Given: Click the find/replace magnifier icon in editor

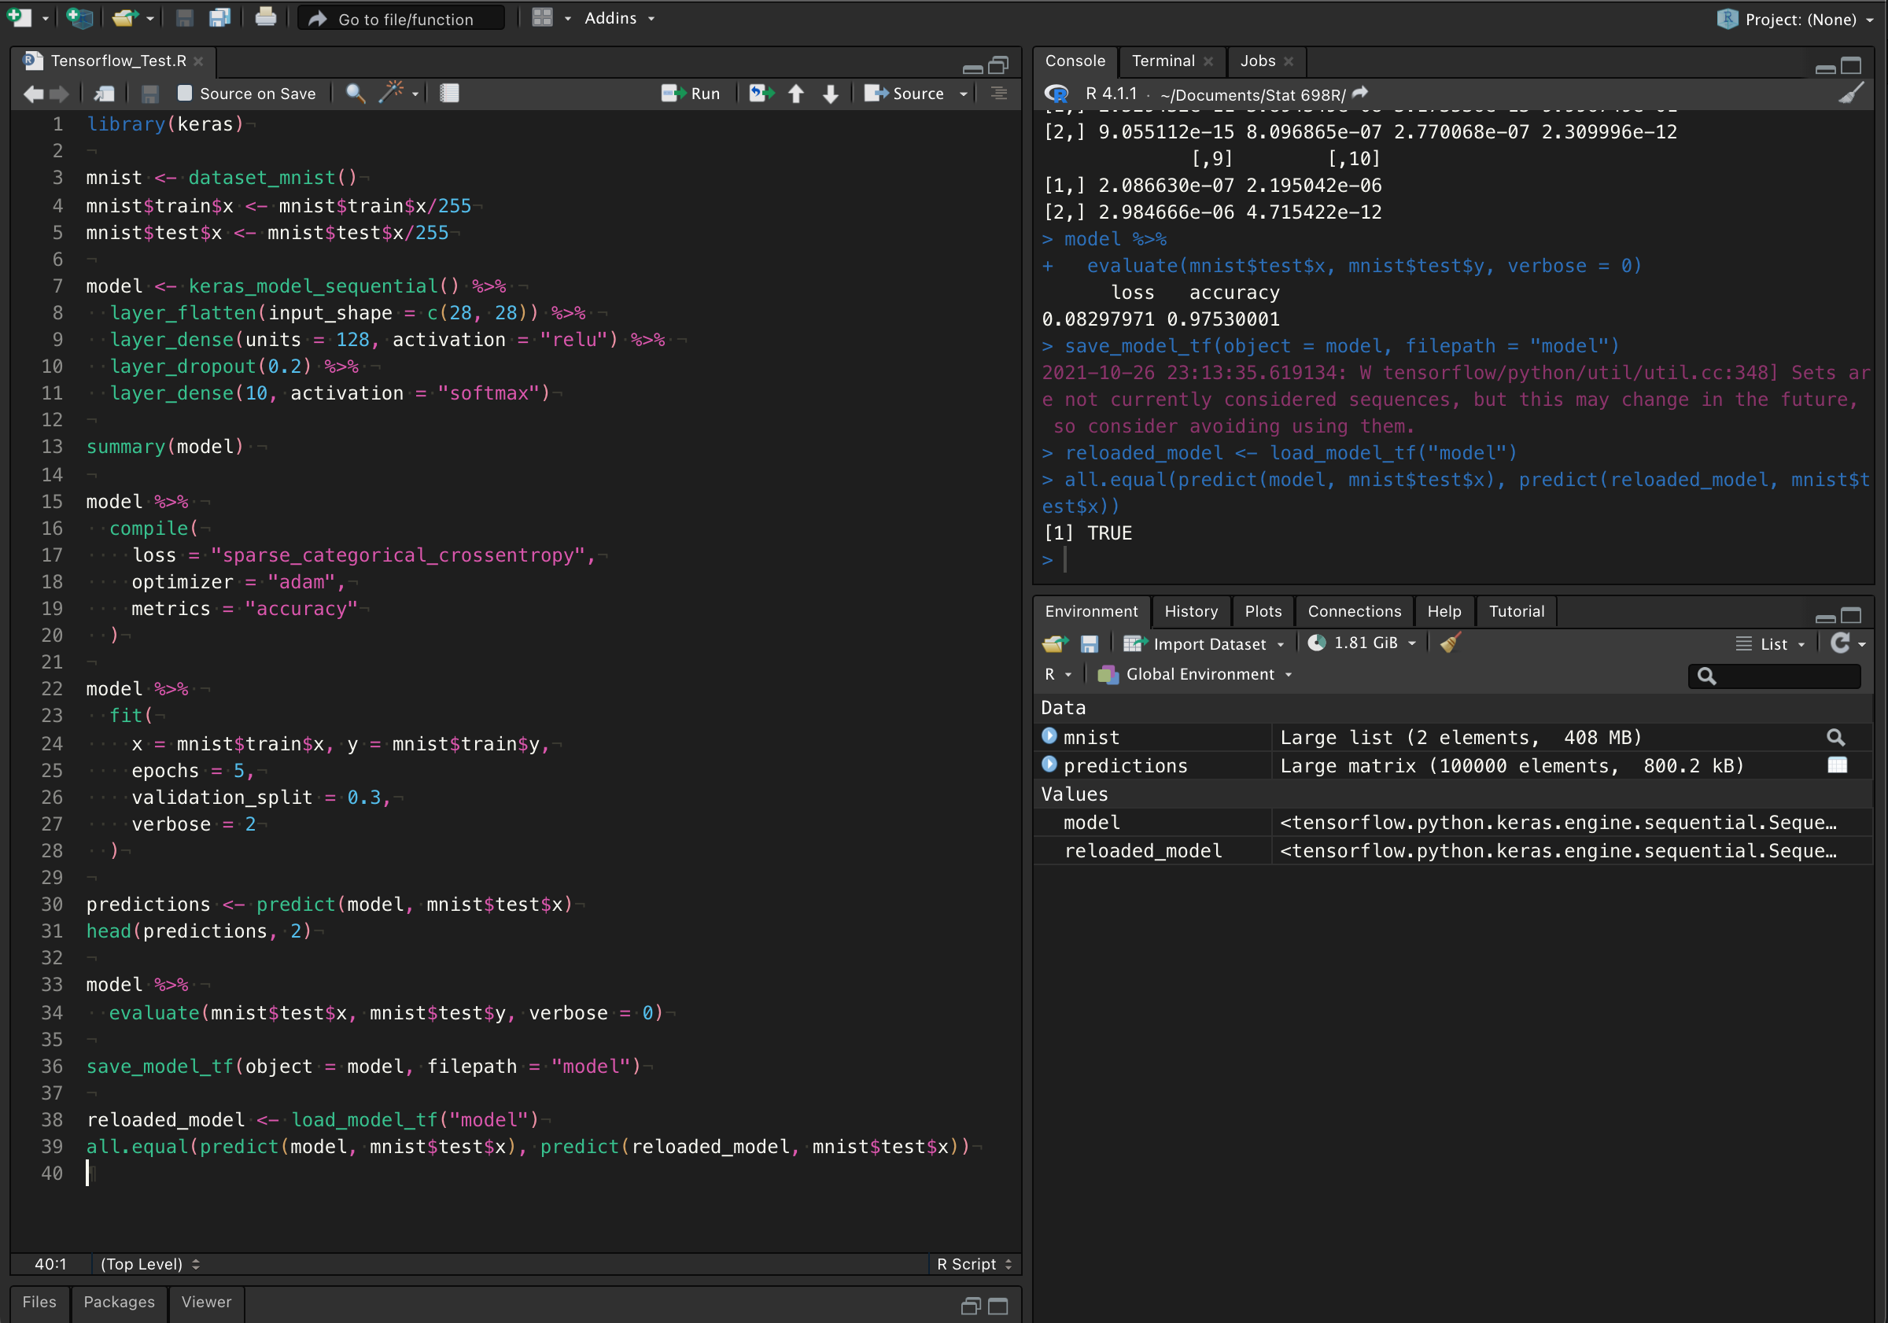Looking at the screenshot, I should click(356, 94).
